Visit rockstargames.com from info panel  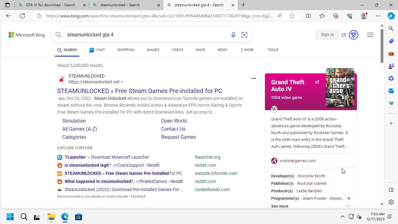298,161
